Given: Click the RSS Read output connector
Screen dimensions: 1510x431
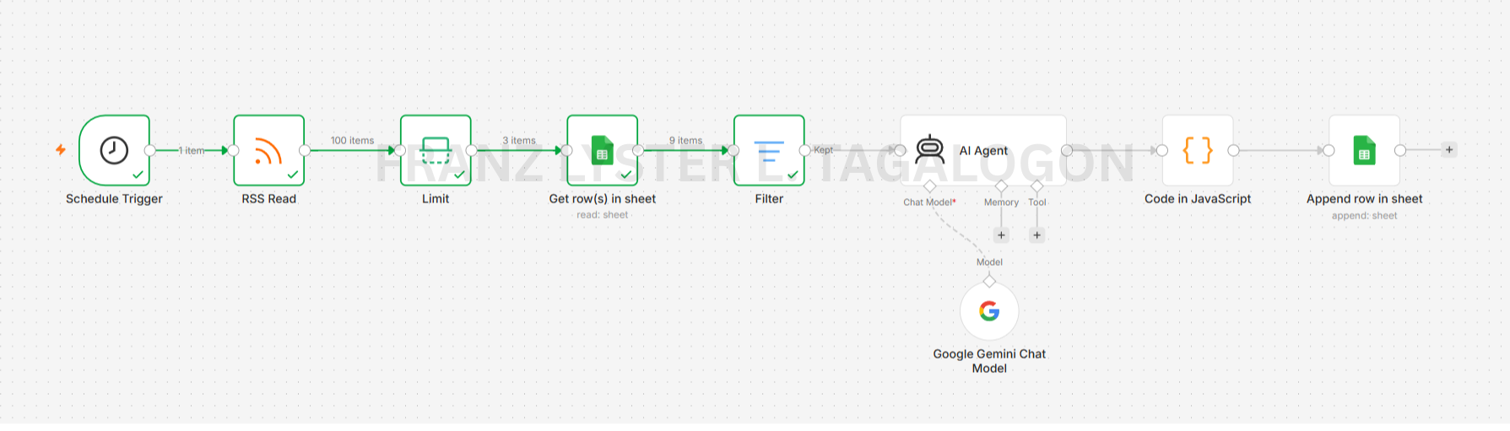Looking at the screenshot, I should pyautogui.click(x=305, y=150).
